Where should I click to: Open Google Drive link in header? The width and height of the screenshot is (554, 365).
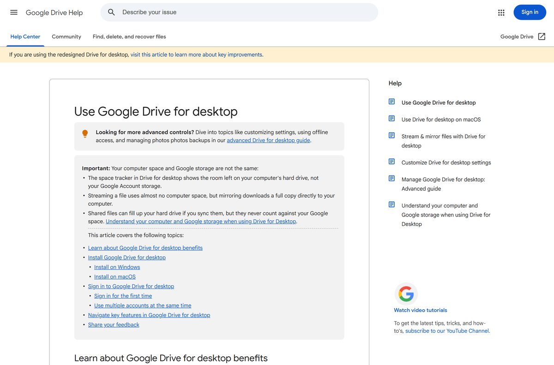click(517, 36)
